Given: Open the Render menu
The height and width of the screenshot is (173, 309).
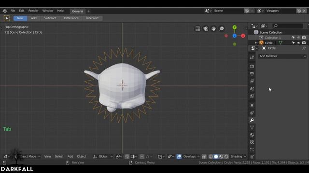Looking at the screenshot, I should pyautogui.click(x=33, y=11).
